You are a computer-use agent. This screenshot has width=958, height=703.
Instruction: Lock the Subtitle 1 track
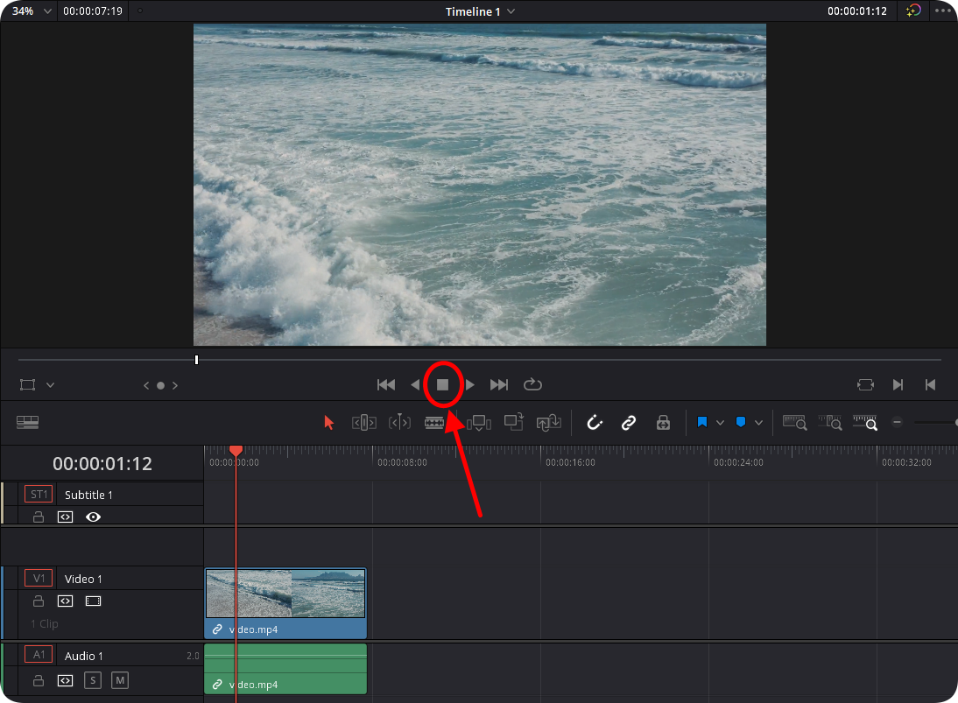coord(38,517)
